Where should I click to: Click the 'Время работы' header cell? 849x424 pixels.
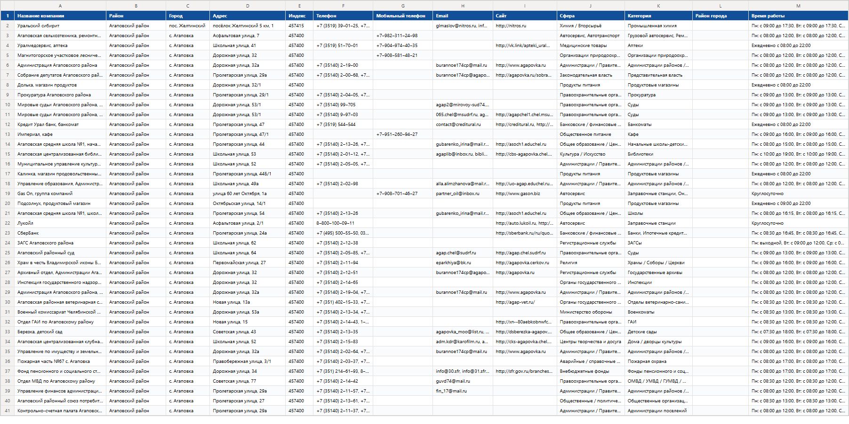(x=798, y=16)
